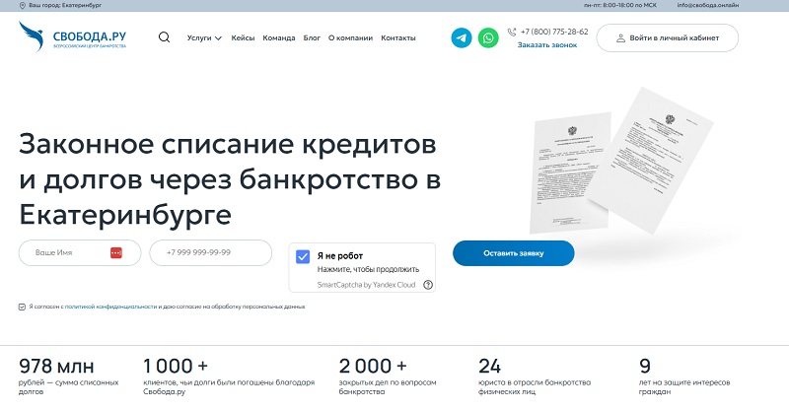Screen dimensions: 789x411
Task: Click the "Нажмите, чтобы продолжить" captcha text
Action: (368, 269)
